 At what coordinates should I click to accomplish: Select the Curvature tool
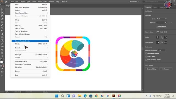coord(2,19)
